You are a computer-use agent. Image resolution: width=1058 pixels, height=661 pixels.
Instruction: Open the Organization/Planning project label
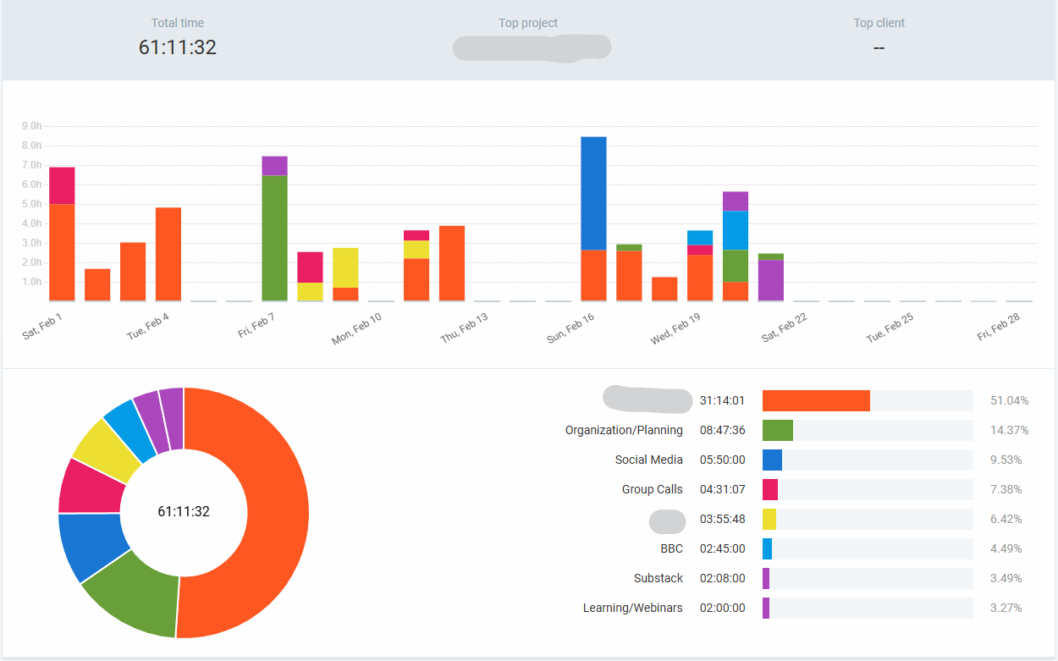(624, 430)
